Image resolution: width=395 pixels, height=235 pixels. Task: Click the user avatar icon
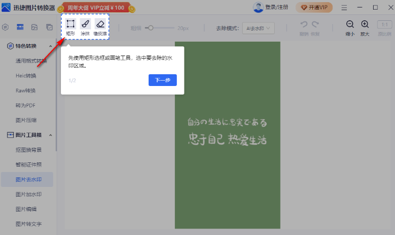click(x=258, y=7)
